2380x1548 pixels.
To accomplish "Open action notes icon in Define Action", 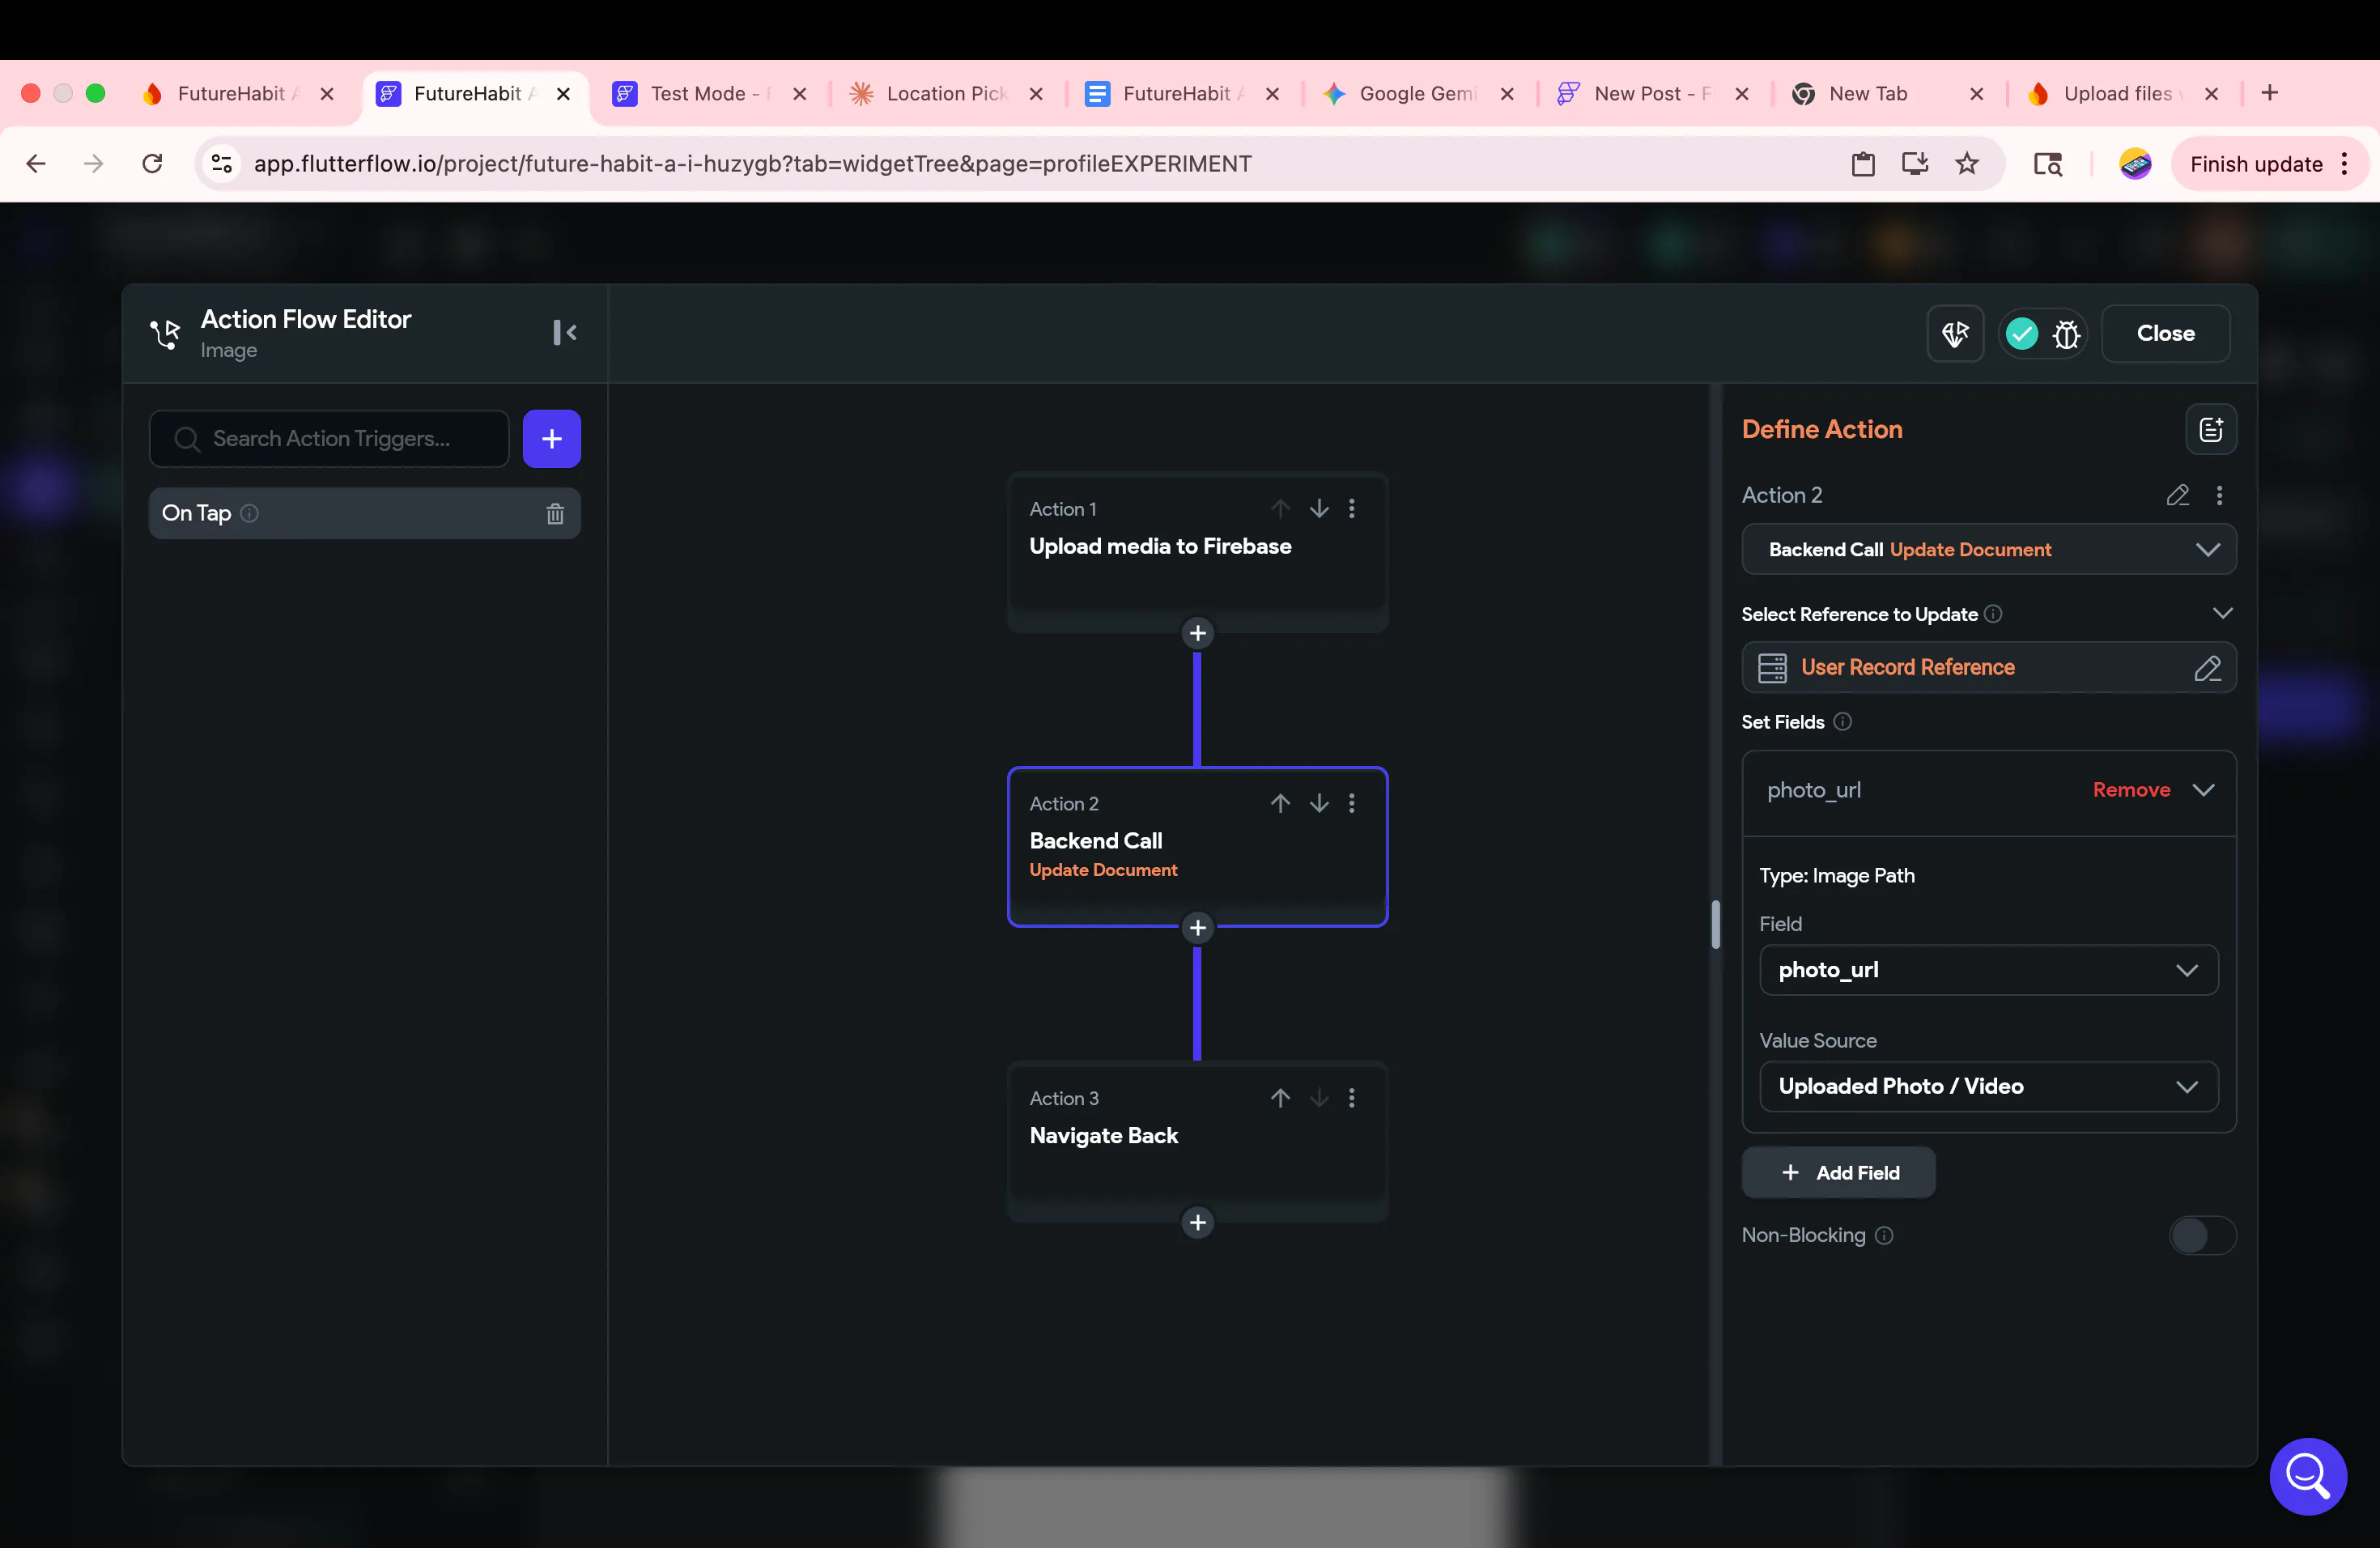I will (x=2211, y=429).
